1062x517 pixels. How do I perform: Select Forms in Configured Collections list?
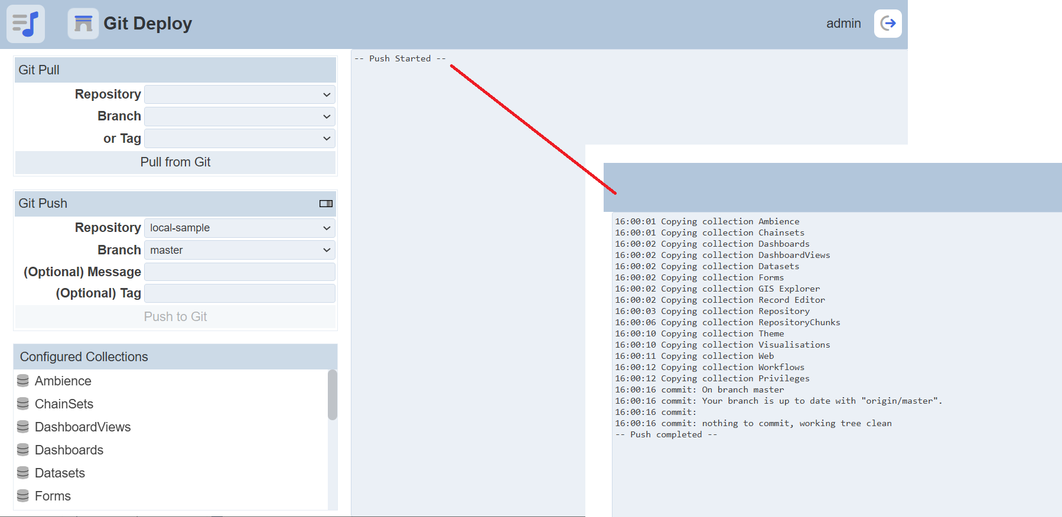coord(53,496)
